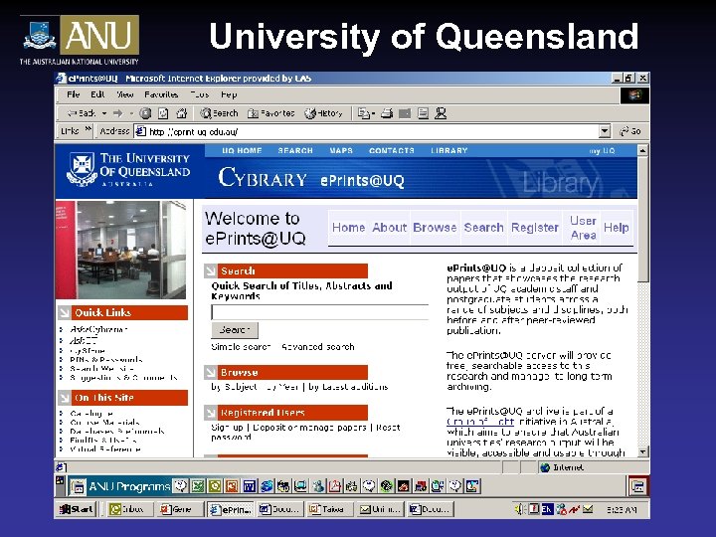Open the Forward button history dropdown arrow
Screen dimensions: 716x537
(130, 113)
